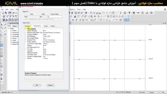The height and width of the screenshot is (94, 167).
Task: Click the crossed-box tool in left sidebar
Action: 2,45
